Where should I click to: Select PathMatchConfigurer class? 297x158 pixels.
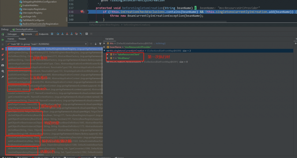pyautogui.click(x=33, y=20)
